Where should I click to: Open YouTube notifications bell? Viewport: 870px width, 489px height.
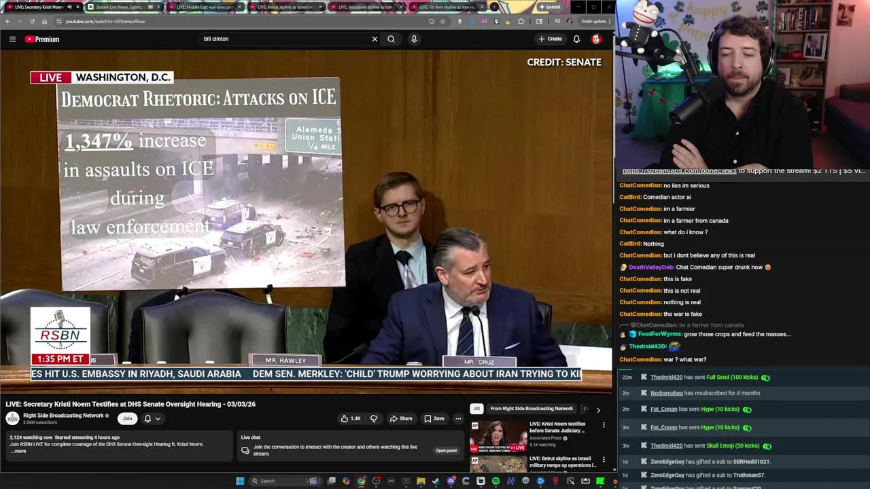576,39
